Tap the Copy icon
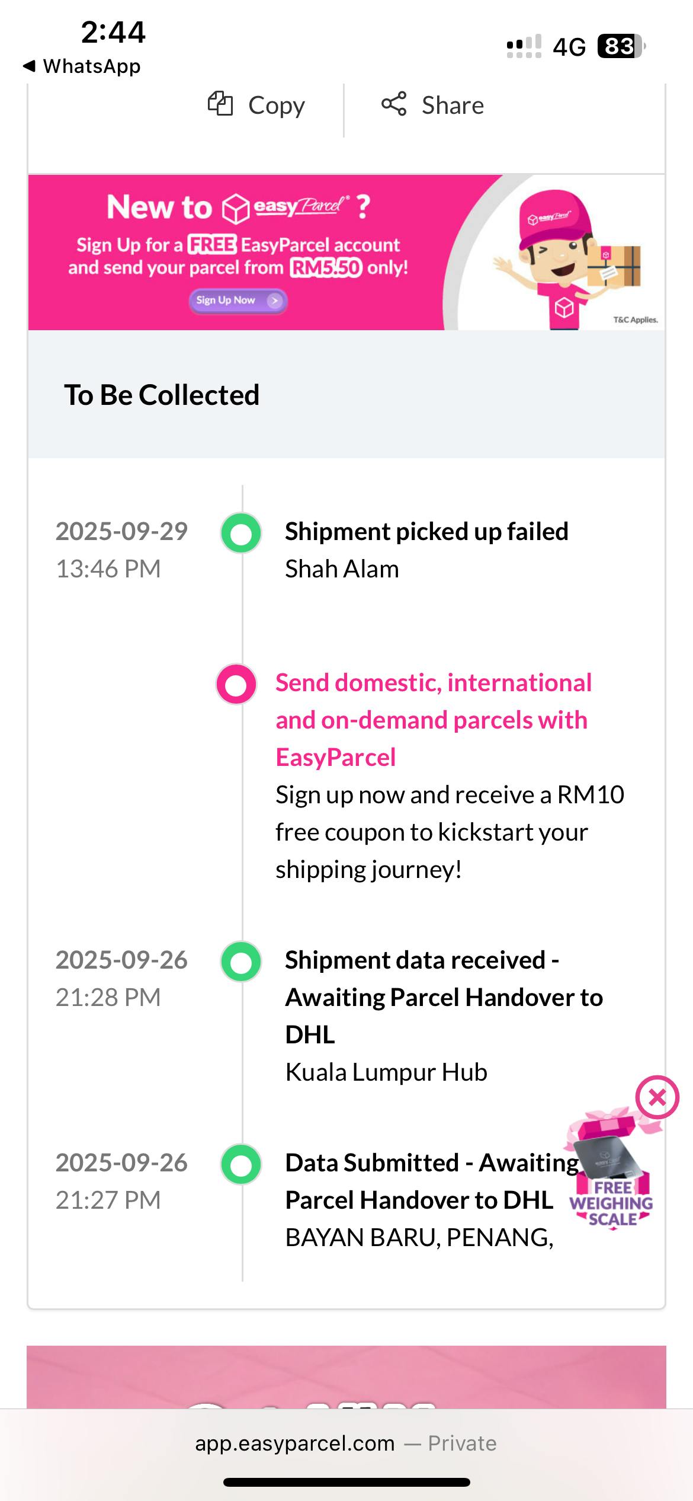The width and height of the screenshot is (693, 1501). (220, 104)
